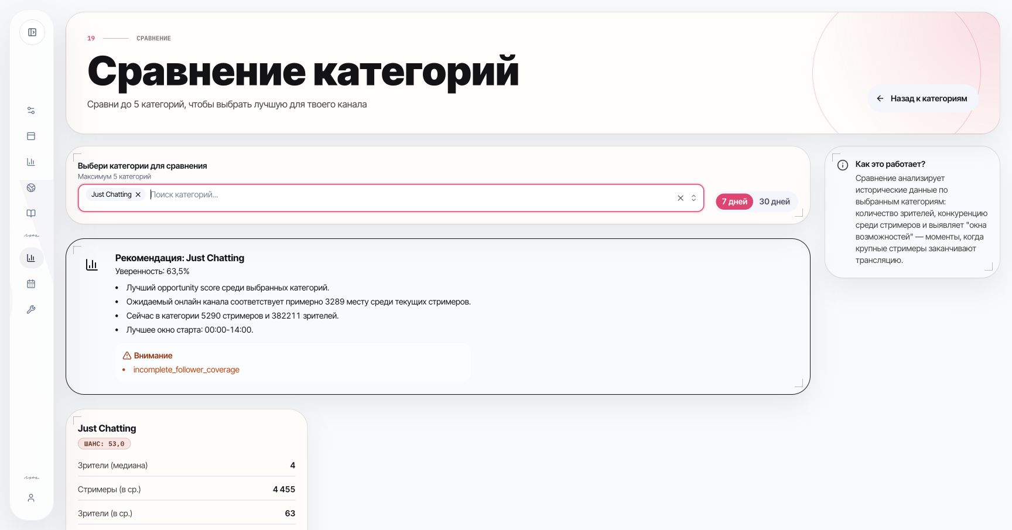Click the Лучшее окно старта line
The image size is (1012, 530).
(190, 330)
